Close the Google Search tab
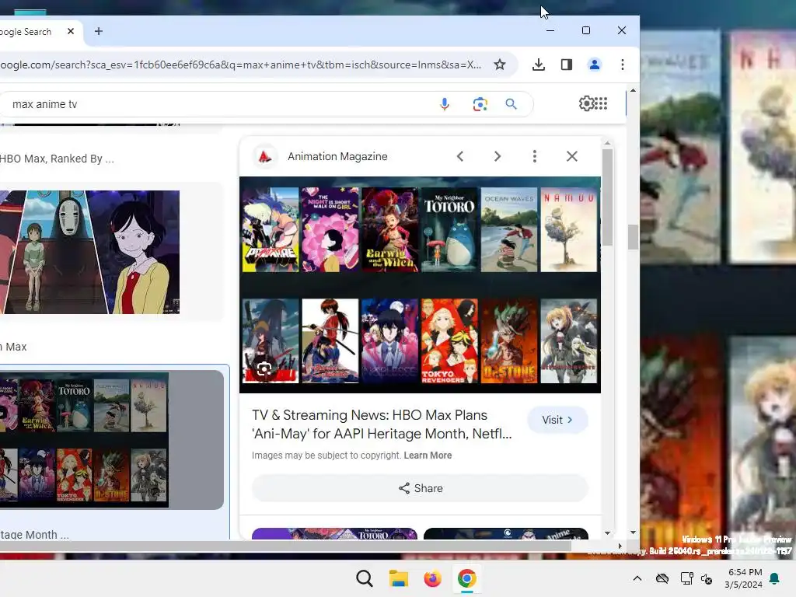796x597 pixels. 71,31
